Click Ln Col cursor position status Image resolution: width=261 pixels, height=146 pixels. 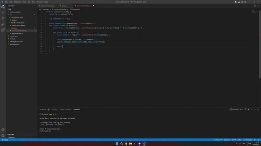218,140
